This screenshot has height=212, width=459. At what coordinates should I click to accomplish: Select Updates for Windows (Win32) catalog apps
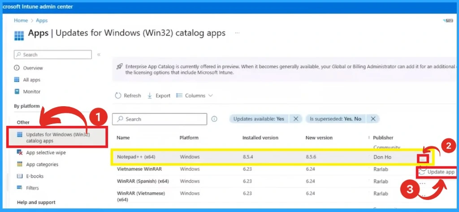click(x=57, y=137)
